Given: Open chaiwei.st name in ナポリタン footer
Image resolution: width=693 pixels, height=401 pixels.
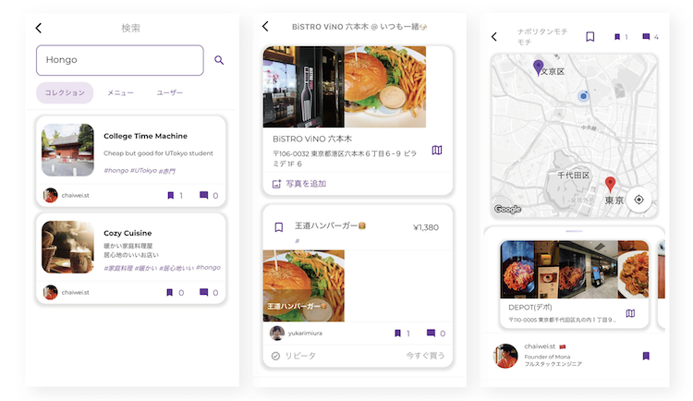Looking at the screenshot, I should (x=540, y=346).
